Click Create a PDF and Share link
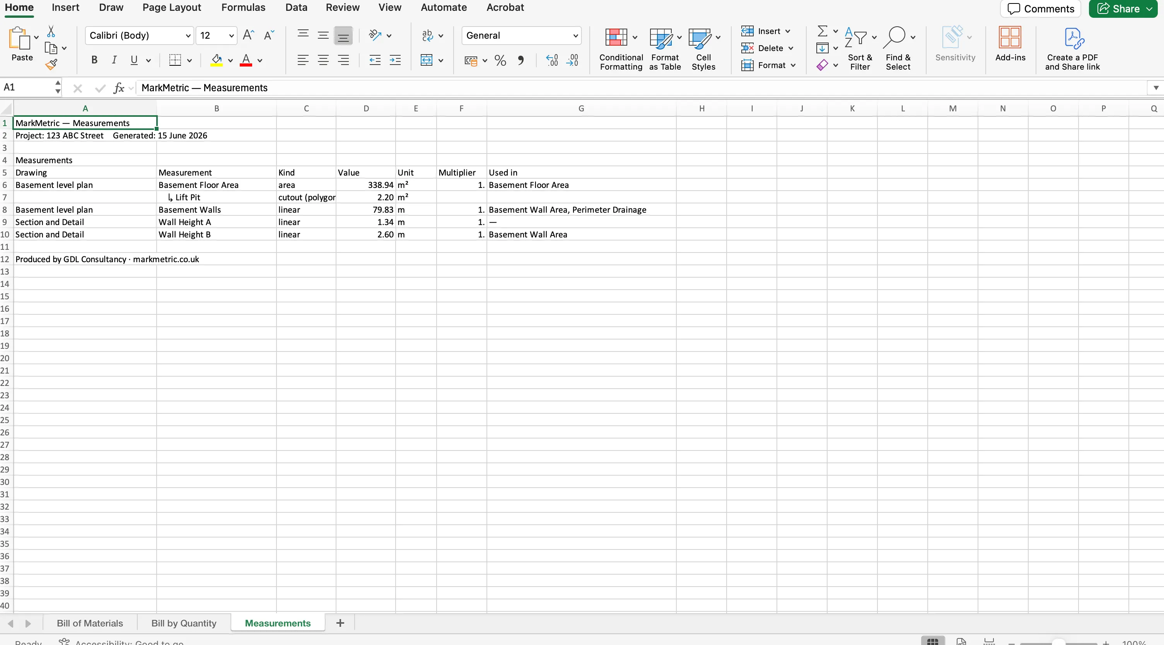 [x=1072, y=48]
